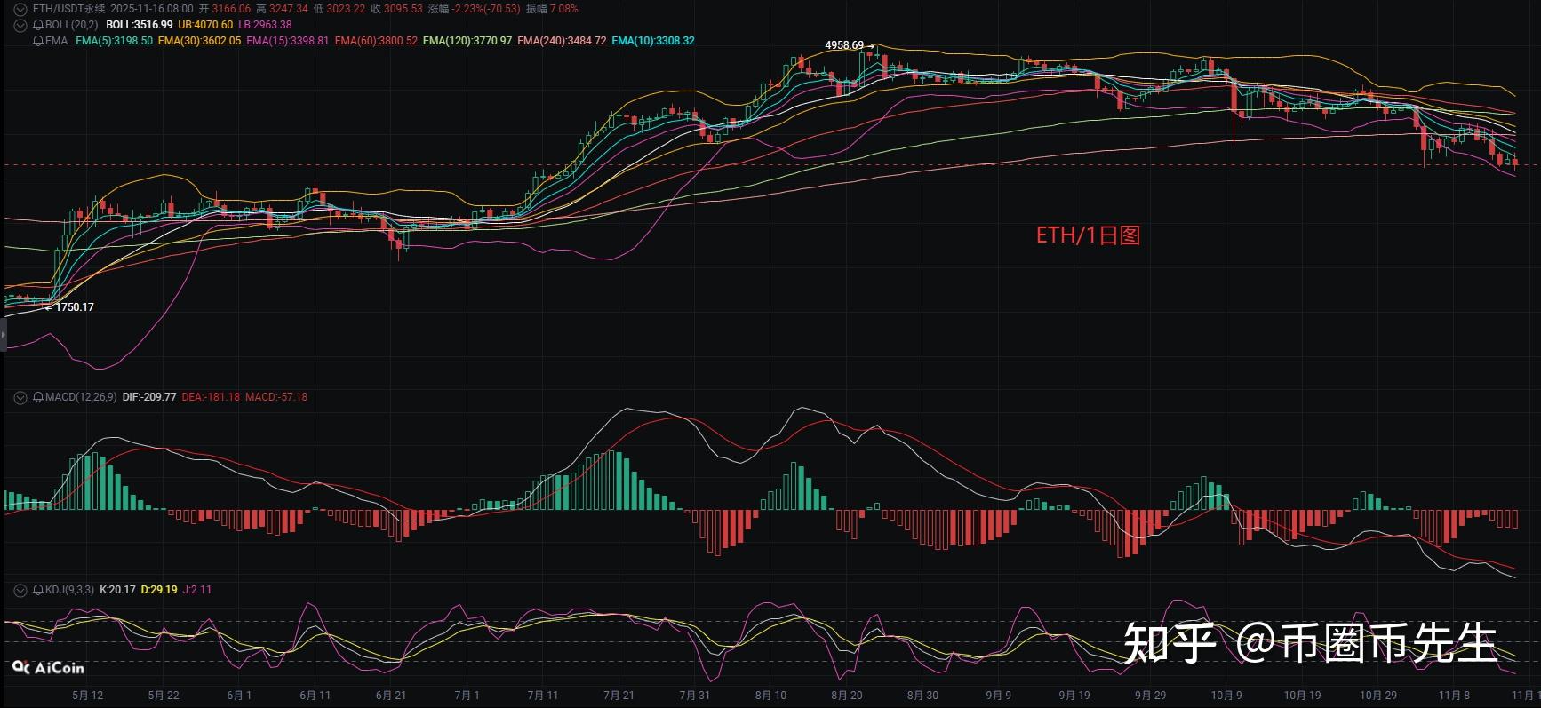Click the EMA(240) value legend

pyautogui.click(x=562, y=41)
